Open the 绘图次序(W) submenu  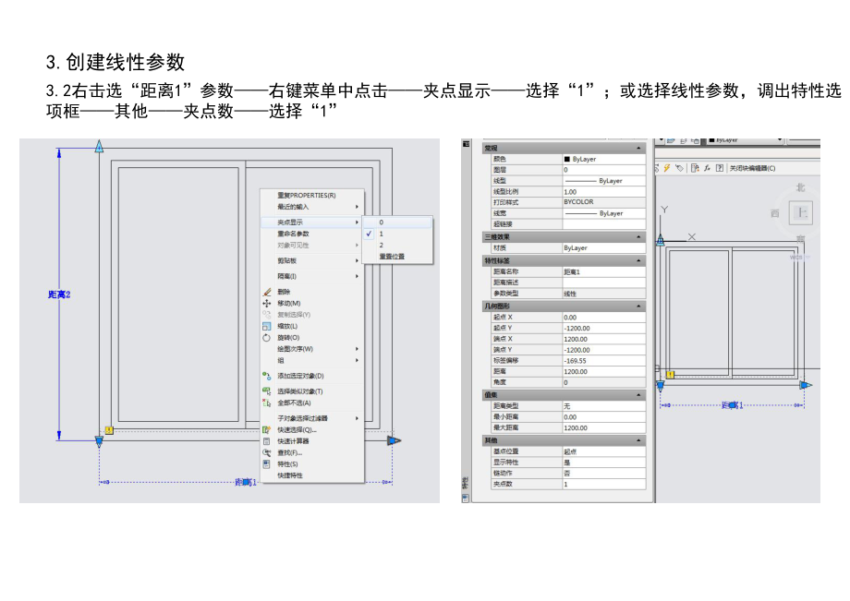coord(311,349)
